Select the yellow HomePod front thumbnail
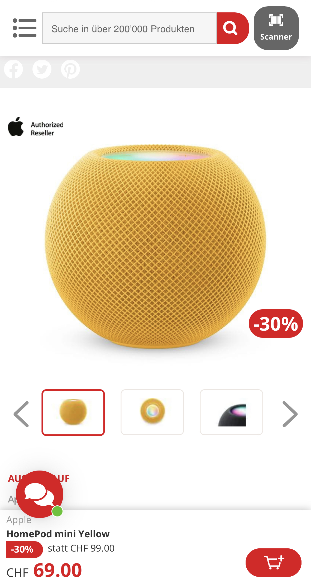Viewport: 311px width, 579px height. (73, 412)
